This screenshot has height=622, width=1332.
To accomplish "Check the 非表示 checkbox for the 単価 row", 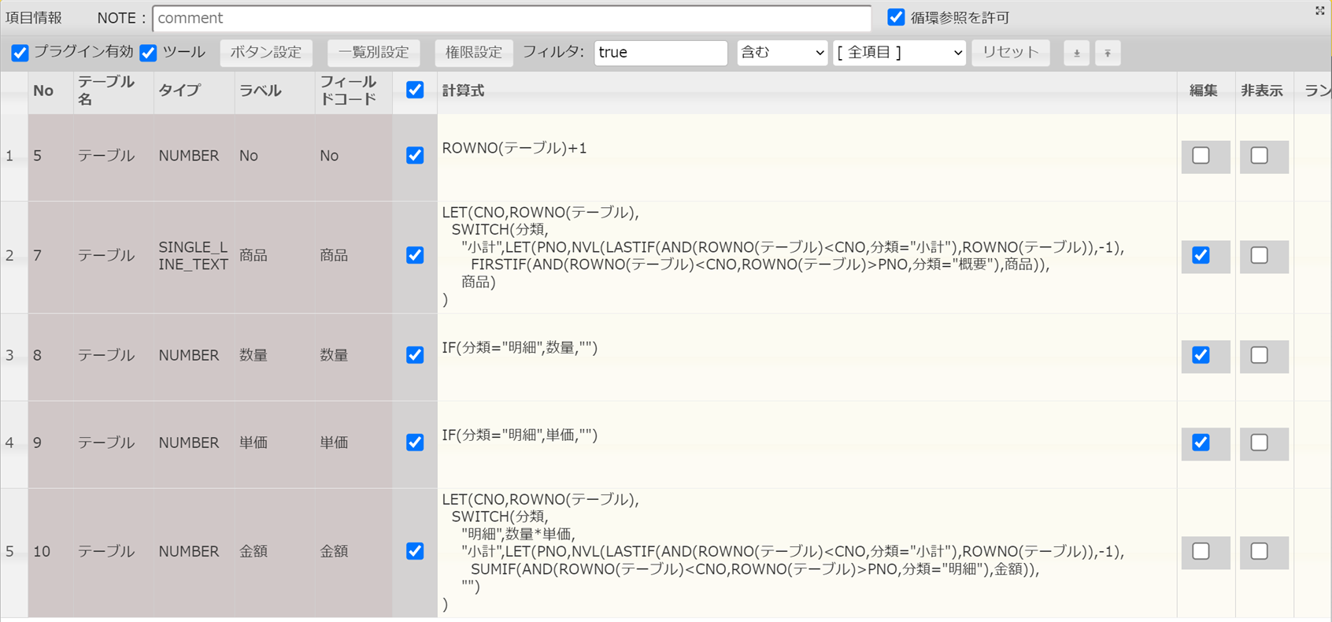I will (1260, 442).
